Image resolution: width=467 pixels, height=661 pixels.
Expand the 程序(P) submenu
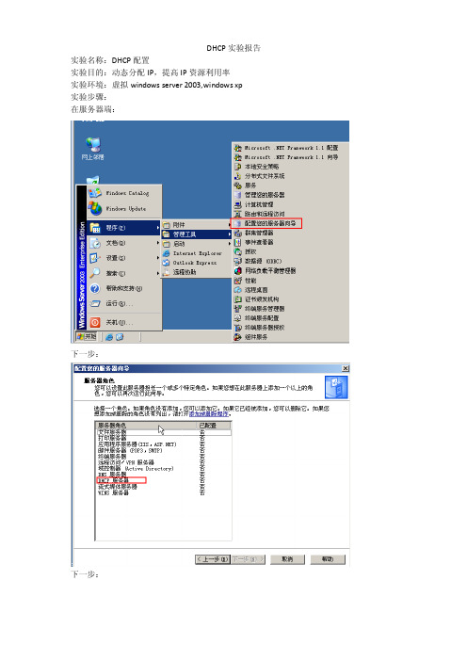[x=124, y=228]
